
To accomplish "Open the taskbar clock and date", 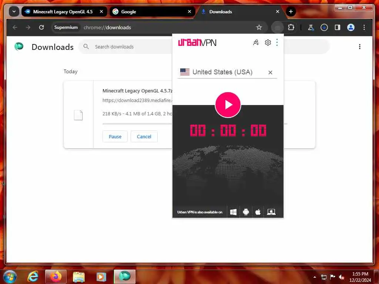I will pos(360,277).
